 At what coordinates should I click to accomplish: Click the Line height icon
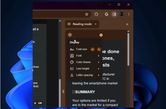tap(72, 69)
